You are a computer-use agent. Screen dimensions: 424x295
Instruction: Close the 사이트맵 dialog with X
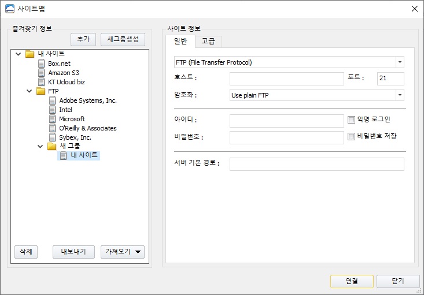(415, 9)
